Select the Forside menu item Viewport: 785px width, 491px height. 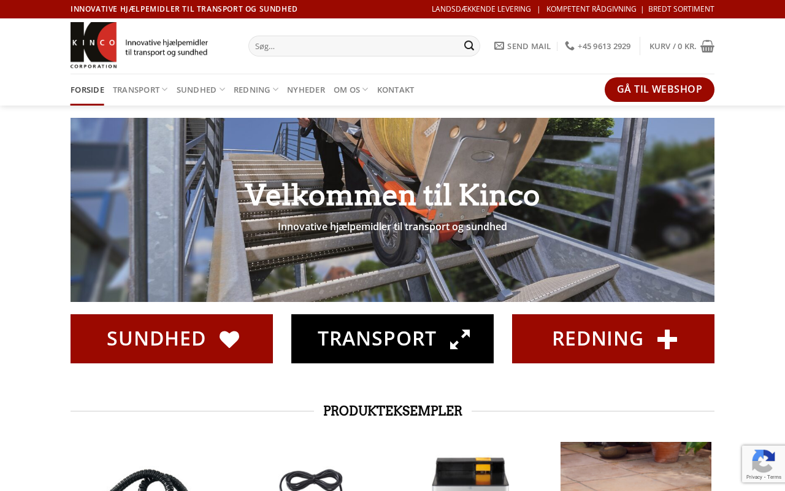tap(87, 90)
